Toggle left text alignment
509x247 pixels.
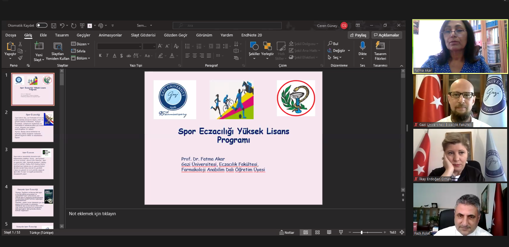[x=188, y=56]
